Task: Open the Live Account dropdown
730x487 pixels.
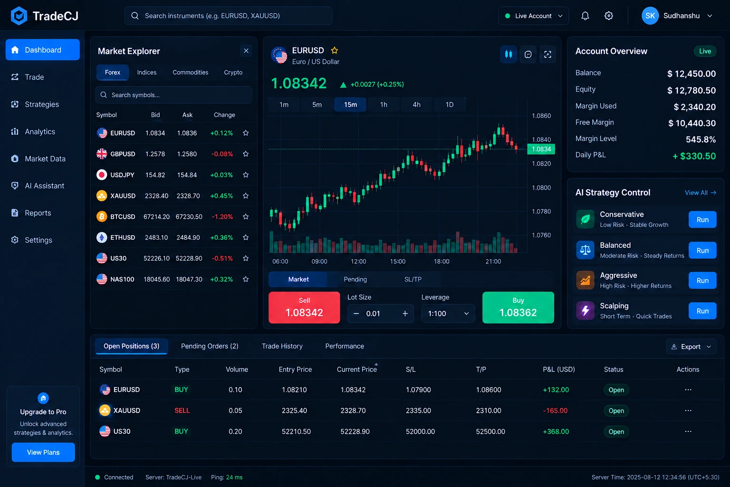Action: 533,16
